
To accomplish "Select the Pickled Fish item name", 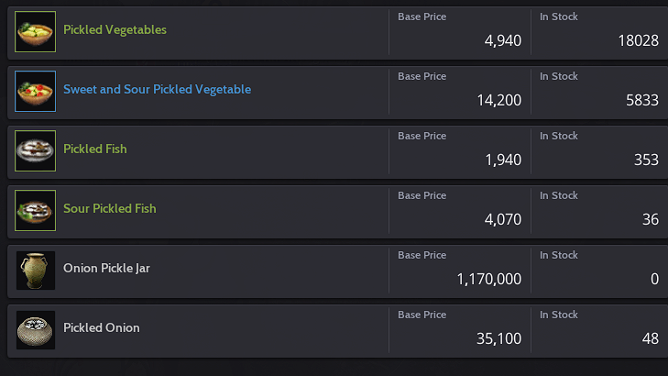I will (x=95, y=149).
